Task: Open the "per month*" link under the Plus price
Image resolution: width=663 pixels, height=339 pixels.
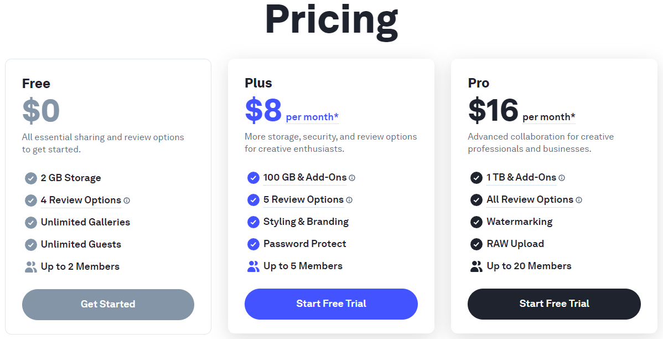Action: (x=312, y=117)
